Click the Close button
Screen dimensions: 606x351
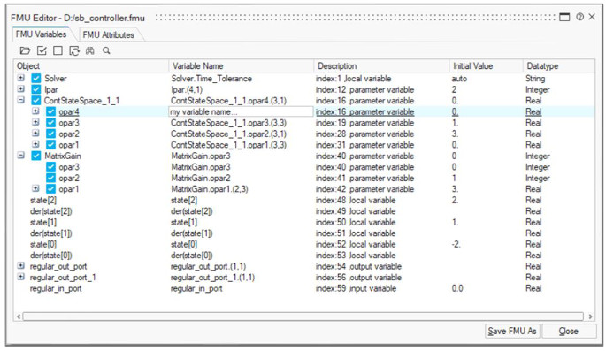pos(569,331)
